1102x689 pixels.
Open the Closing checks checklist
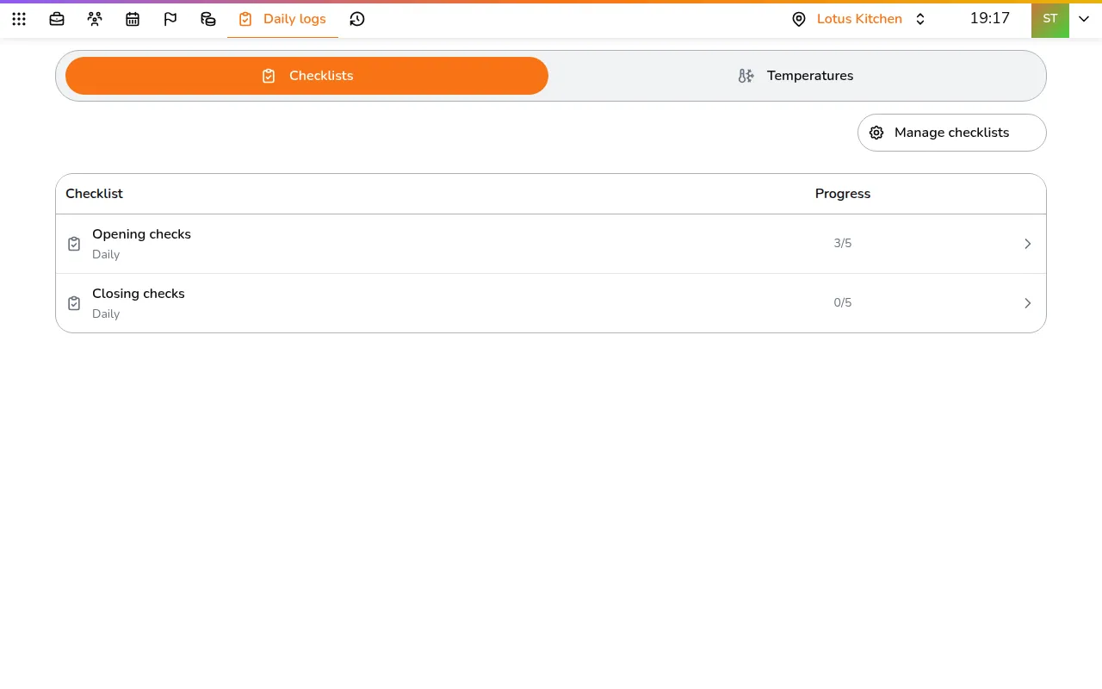(551, 303)
